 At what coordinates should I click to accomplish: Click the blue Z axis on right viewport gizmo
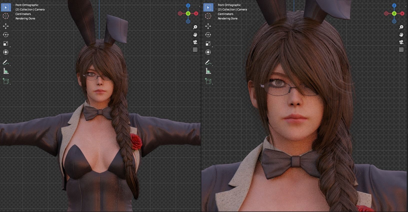394,5
